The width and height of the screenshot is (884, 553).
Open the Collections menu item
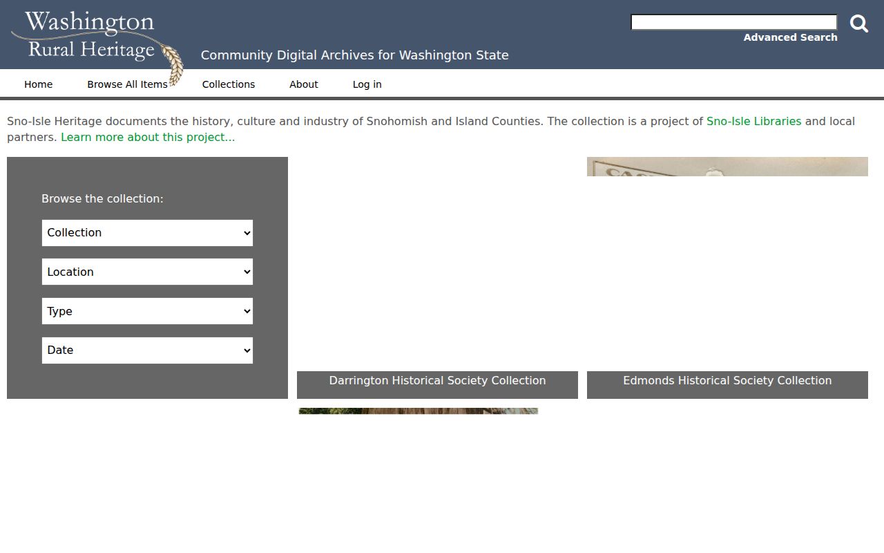(229, 84)
